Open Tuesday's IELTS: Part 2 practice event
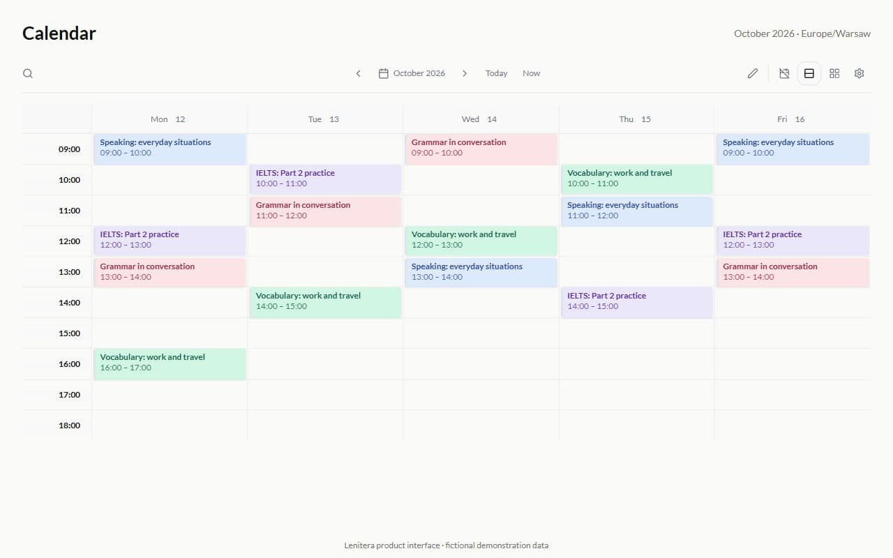Image resolution: width=893 pixels, height=558 pixels. (325, 179)
